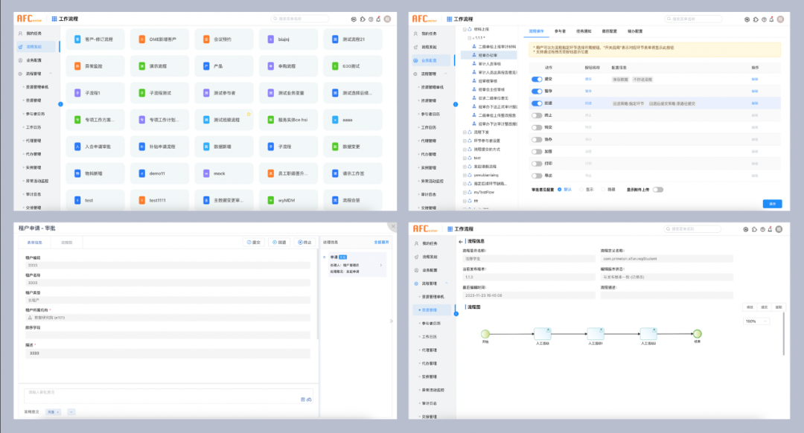Viewport: 804px width, 433px height.
Task: Open user avatar in flow-card grid window
Action: pos(388,19)
